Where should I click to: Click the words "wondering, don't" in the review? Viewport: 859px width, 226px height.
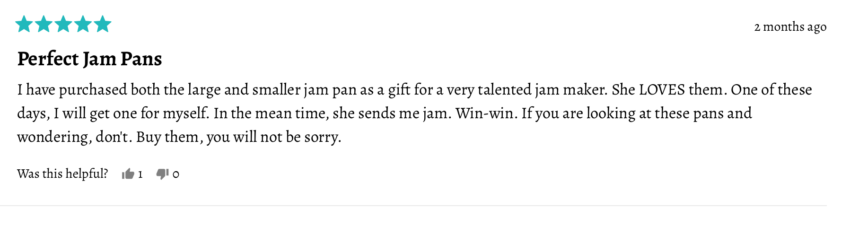click(x=73, y=137)
